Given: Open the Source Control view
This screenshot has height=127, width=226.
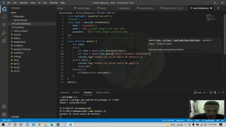Looking at the screenshot, I should (4, 25).
